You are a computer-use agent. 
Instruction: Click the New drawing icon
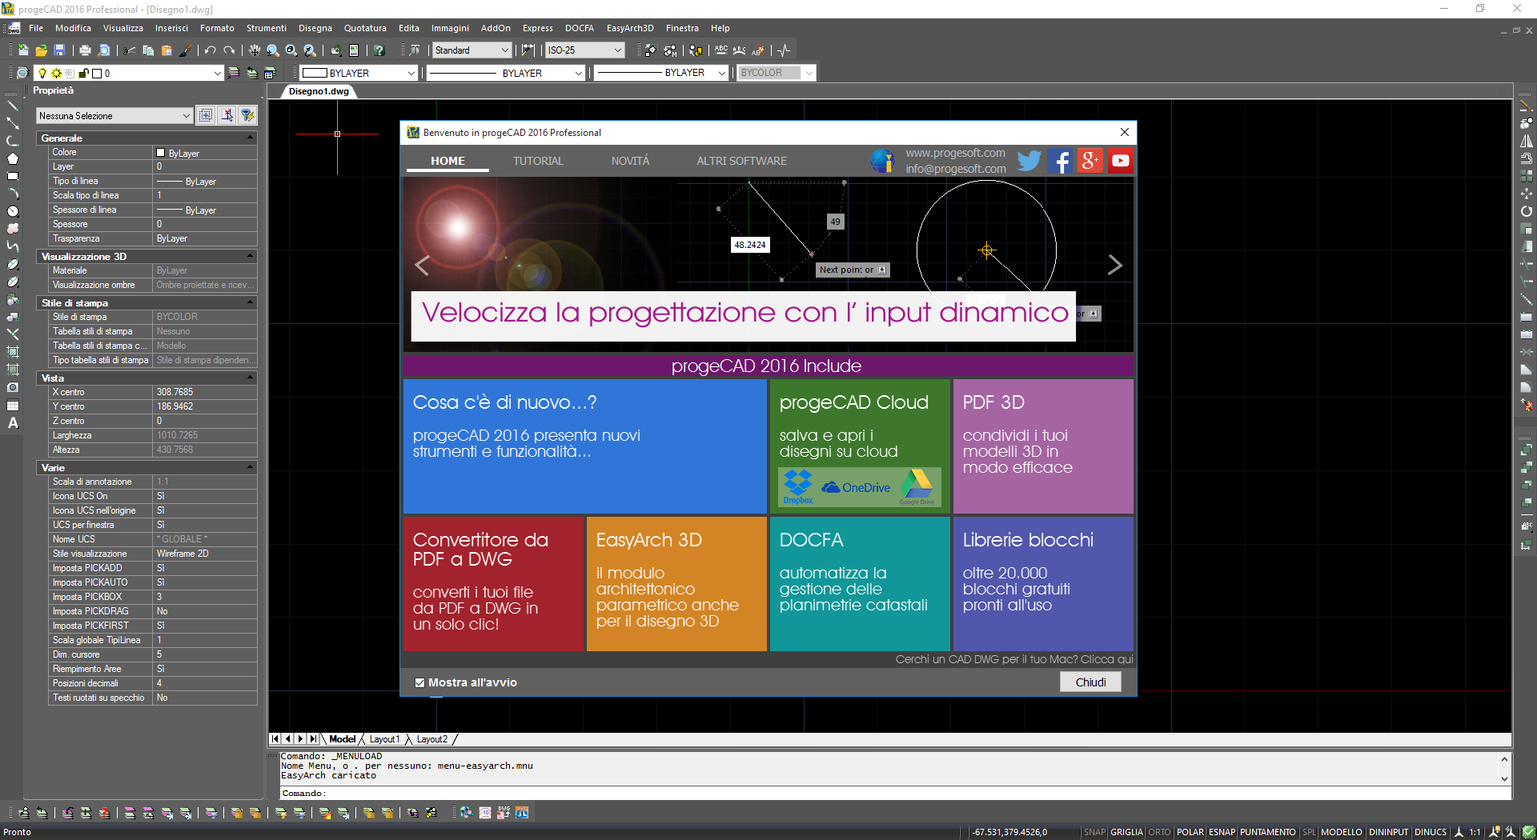coord(23,50)
